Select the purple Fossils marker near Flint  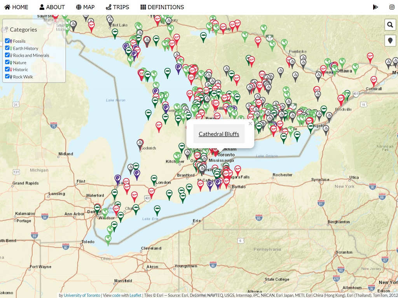[x=118, y=179]
